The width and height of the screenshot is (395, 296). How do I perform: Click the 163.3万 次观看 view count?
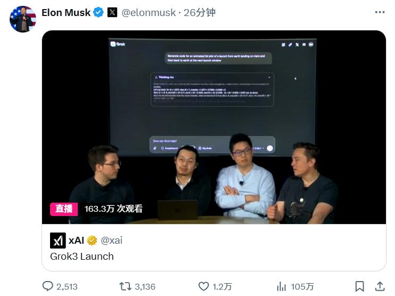coord(113,209)
